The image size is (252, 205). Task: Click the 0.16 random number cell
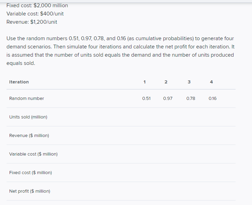pyautogui.click(x=212, y=99)
